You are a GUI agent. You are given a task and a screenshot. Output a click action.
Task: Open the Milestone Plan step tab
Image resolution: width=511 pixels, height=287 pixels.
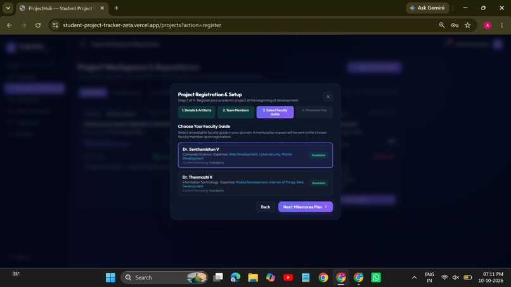[x=314, y=112]
